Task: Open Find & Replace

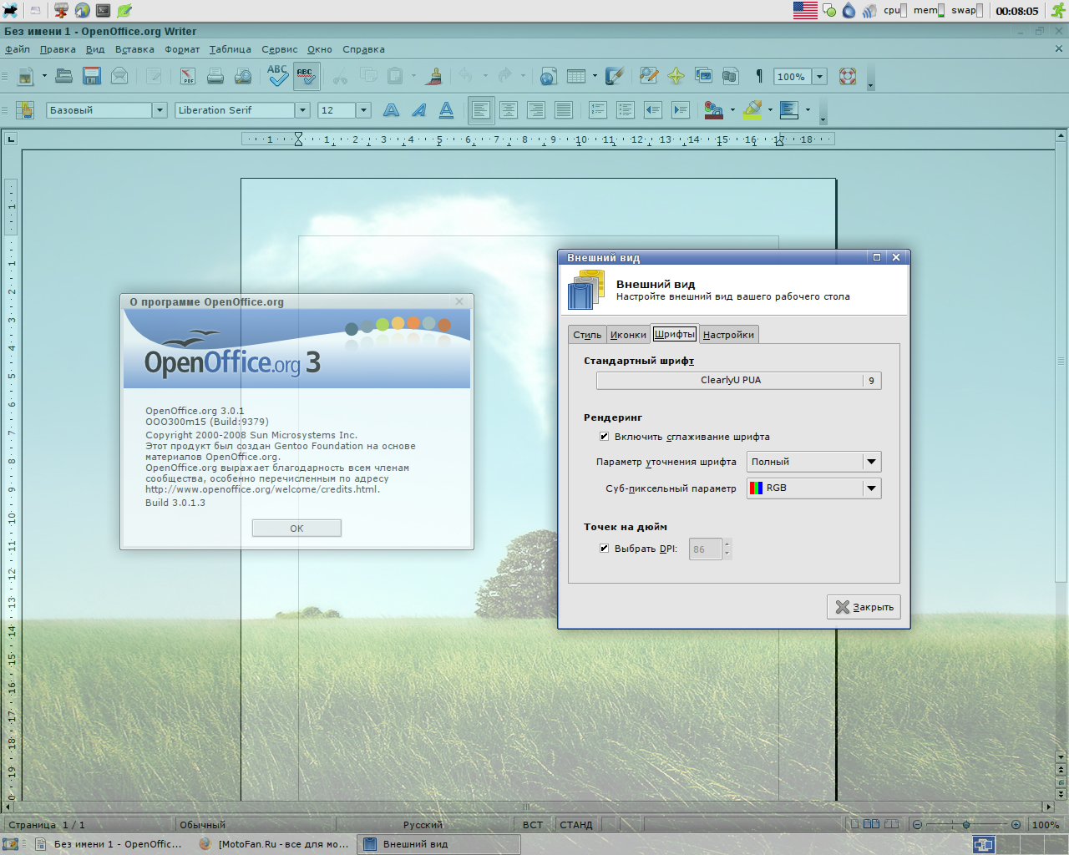Action: click(x=649, y=77)
